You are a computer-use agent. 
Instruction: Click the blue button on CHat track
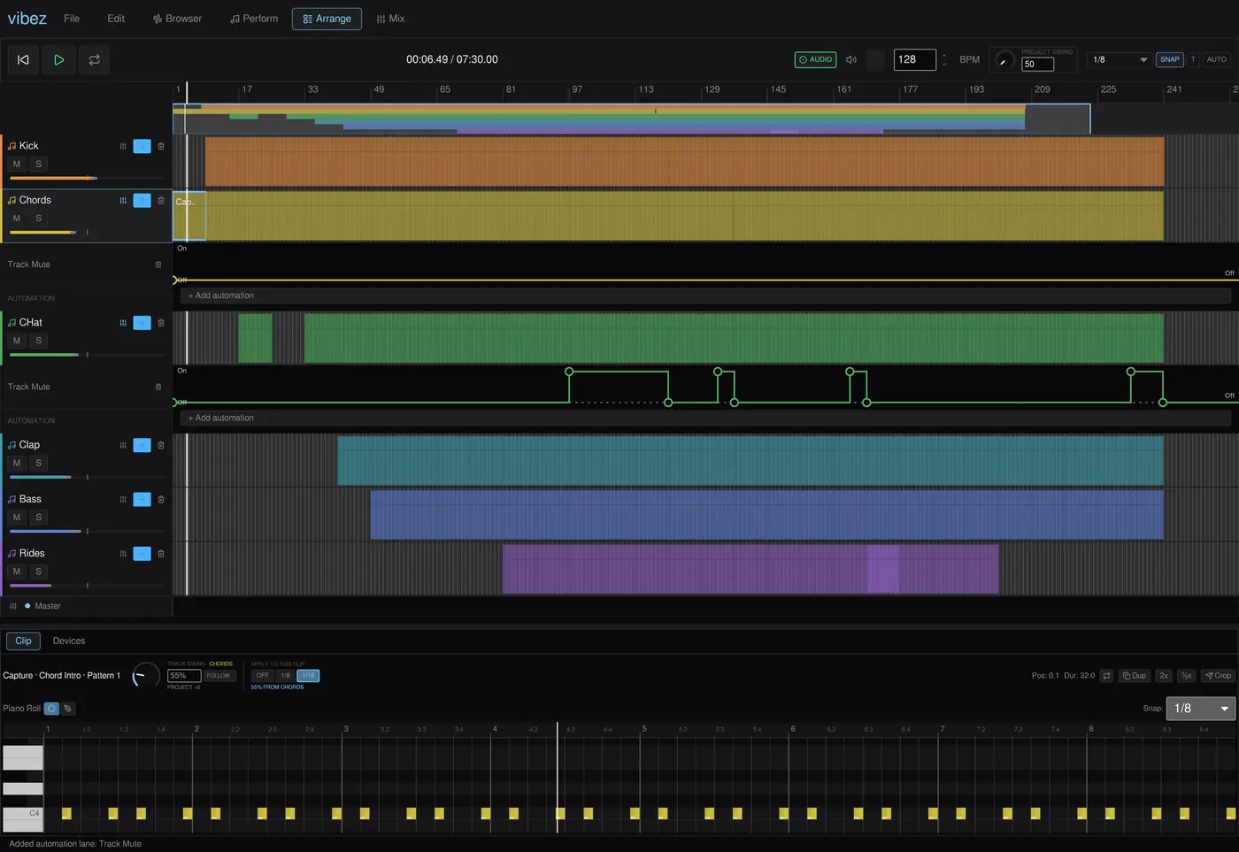[142, 323]
